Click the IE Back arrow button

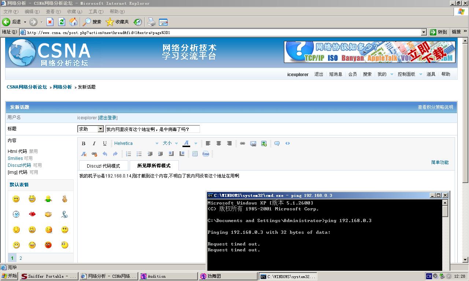point(6,22)
